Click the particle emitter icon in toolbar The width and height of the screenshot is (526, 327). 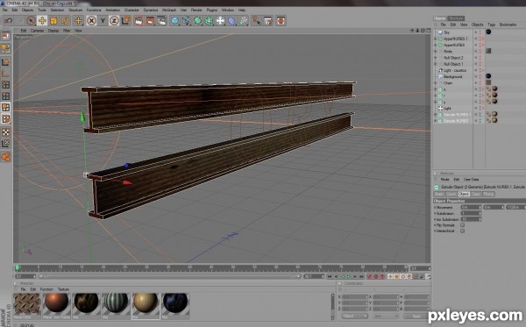click(243, 21)
